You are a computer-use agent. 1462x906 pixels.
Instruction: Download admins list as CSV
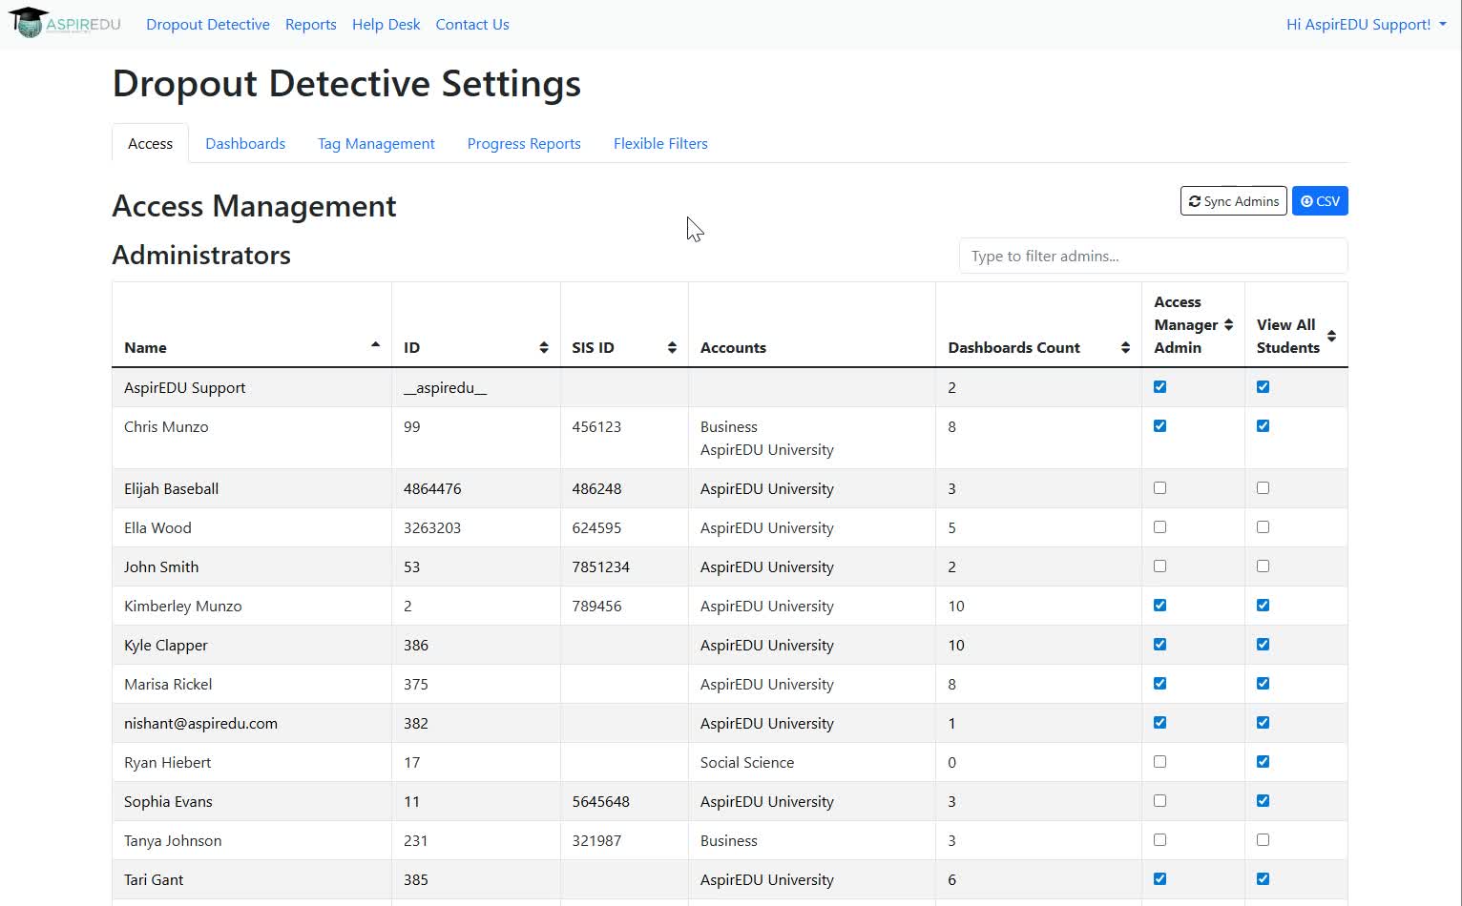point(1320,201)
